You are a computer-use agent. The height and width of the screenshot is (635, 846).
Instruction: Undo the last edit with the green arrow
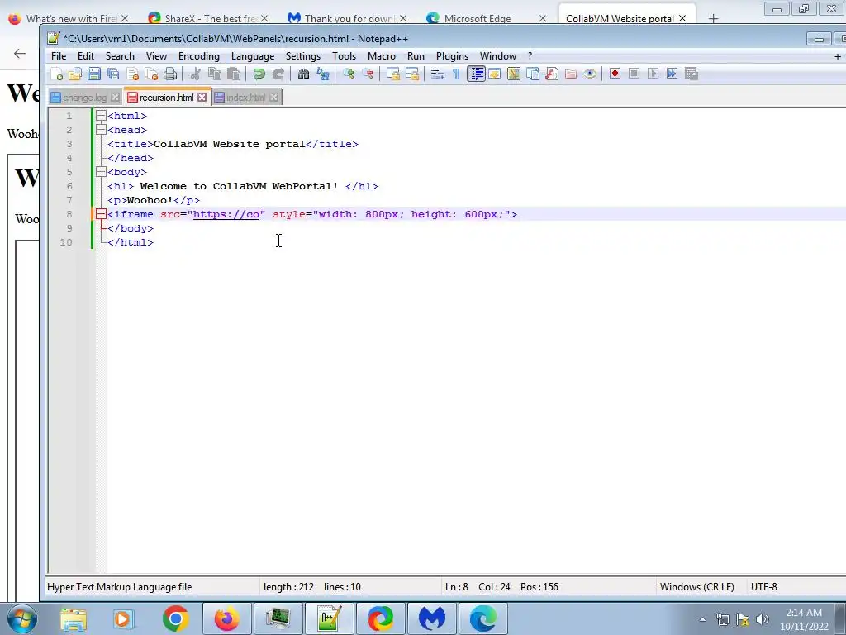[x=259, y=74]
